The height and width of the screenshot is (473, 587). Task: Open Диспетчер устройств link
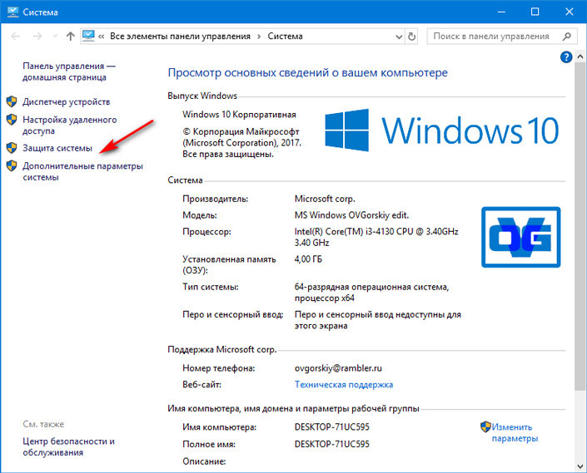click(x=67, y=101)
